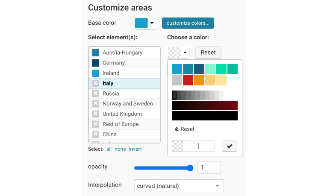Viewport: 327px width, 196px height.
Task: Click the customize colors... button
Action: (x=188, y=23)
